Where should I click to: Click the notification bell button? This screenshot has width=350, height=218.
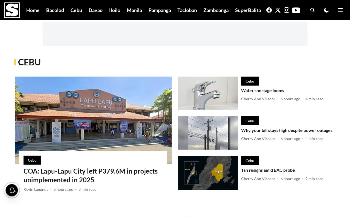[x=12, y=190]
